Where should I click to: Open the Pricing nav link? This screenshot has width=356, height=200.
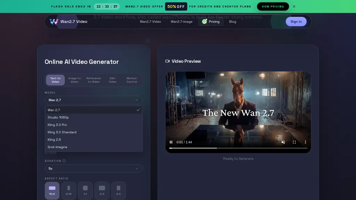[211, 22]
